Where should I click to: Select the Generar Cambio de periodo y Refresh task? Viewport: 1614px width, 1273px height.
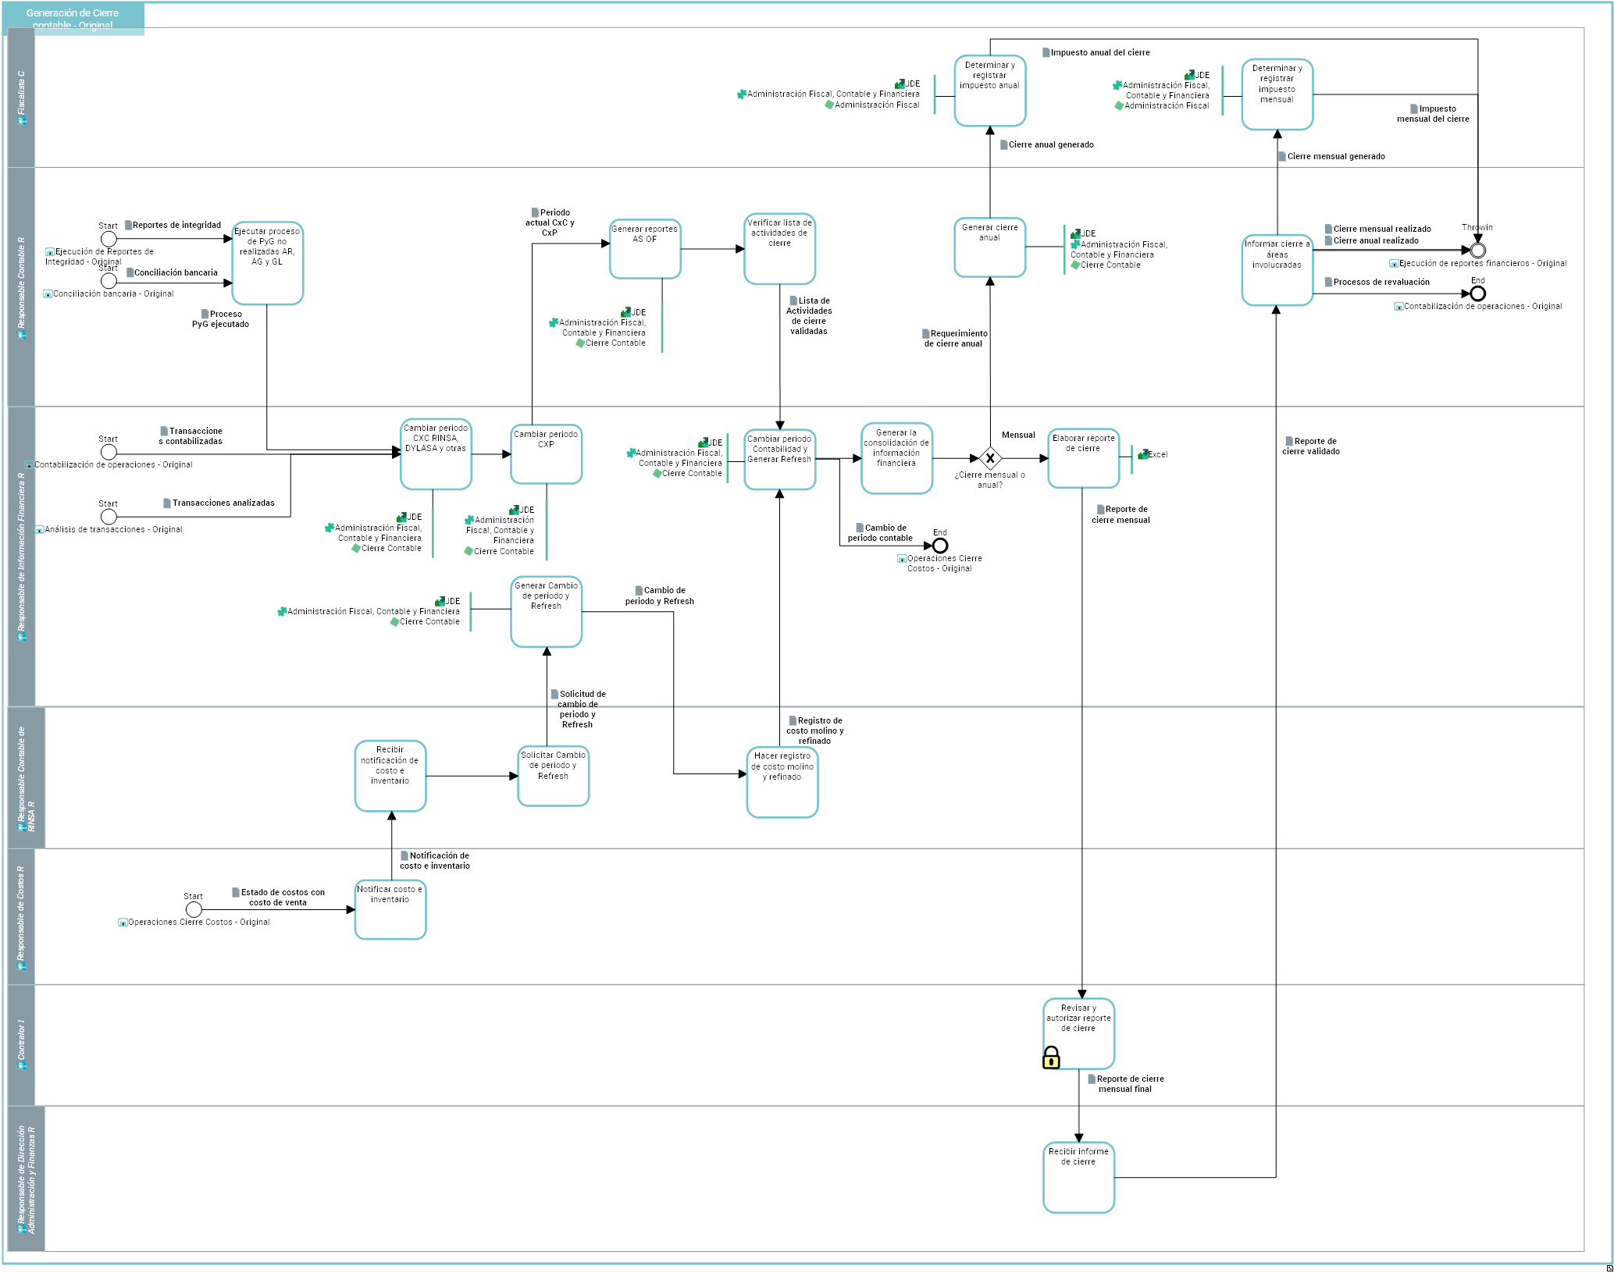click(546, 612)
